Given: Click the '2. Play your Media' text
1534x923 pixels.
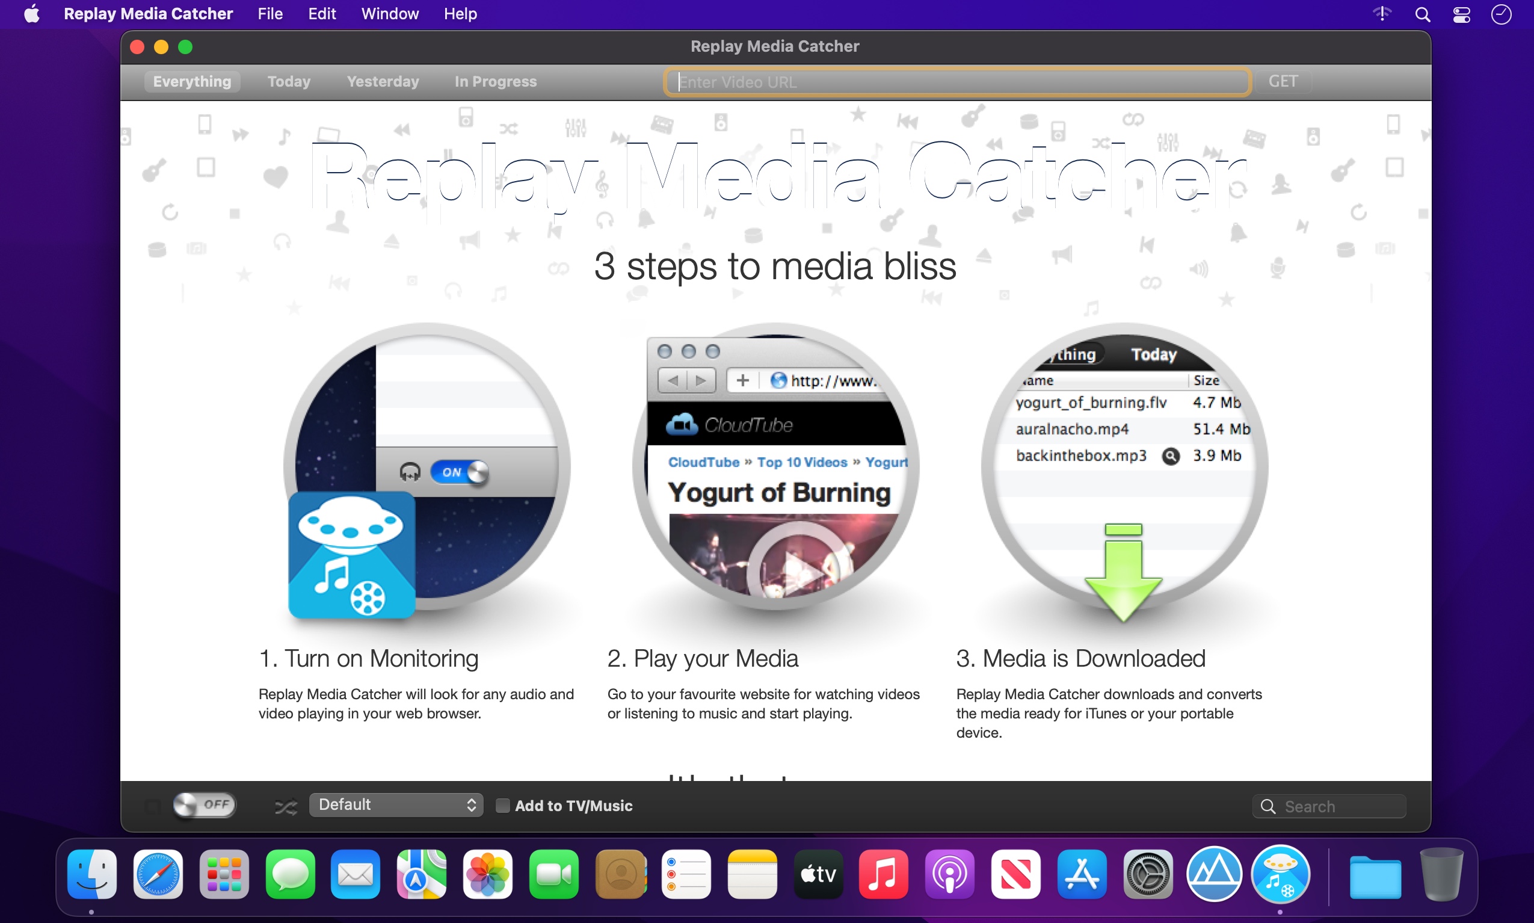Looking at the screenshot, I should point(703,658).
